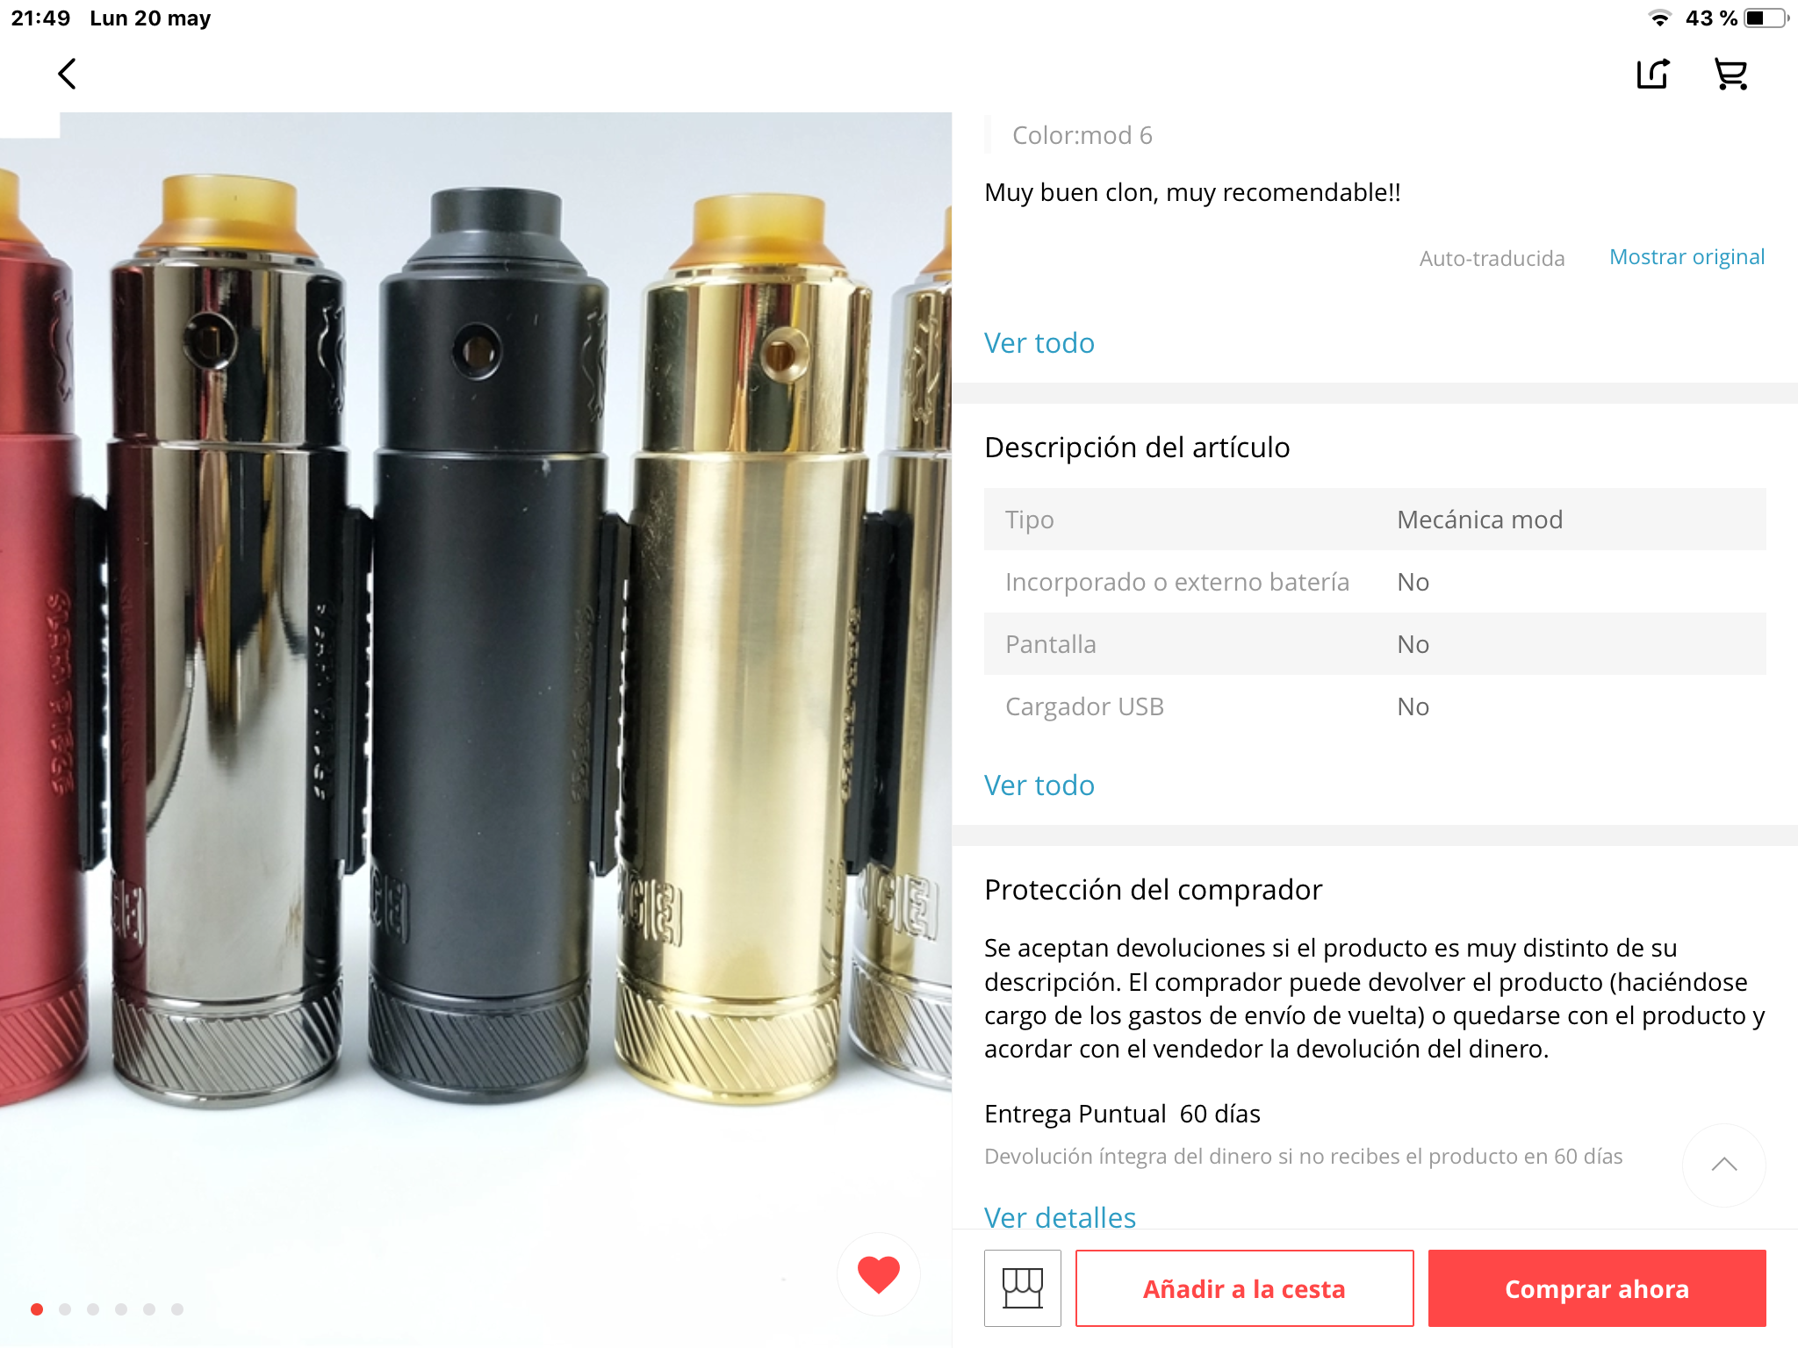
Task: Tap the Wi-Fi status icon
Action: point(1659,18)
